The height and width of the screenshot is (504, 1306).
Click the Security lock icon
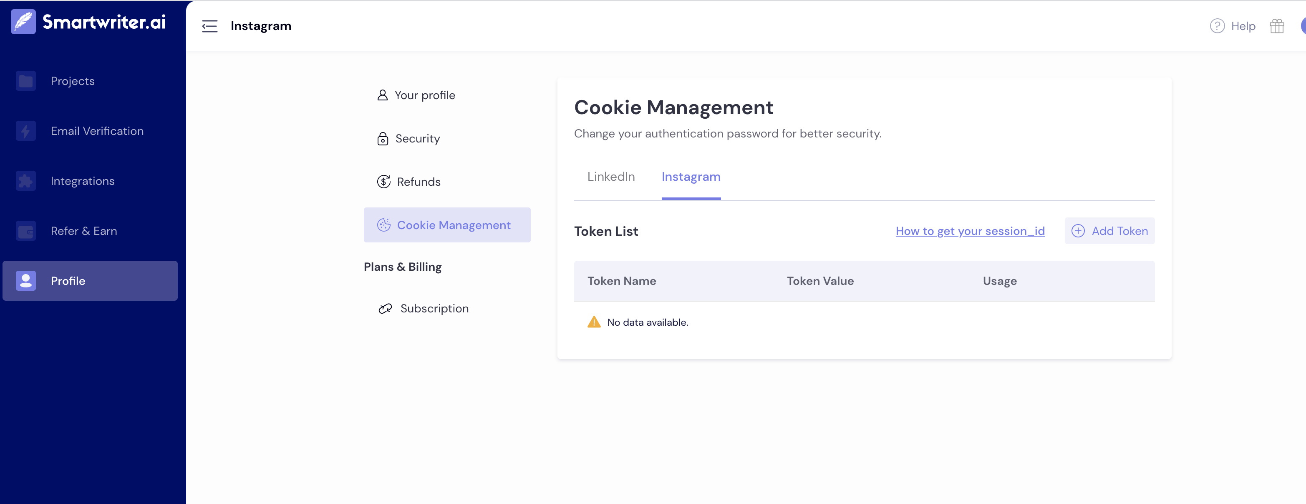[383, 138]
